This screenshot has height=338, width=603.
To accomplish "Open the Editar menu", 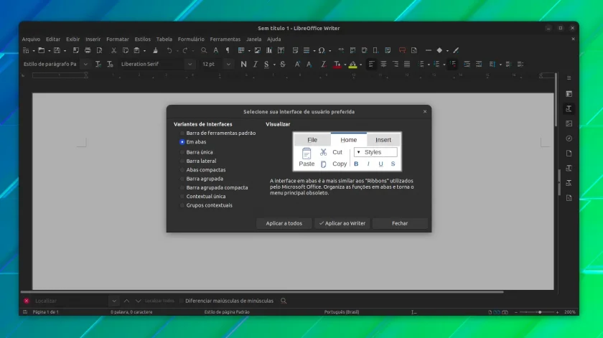I will pyautogui.click(x=53, y=39).
